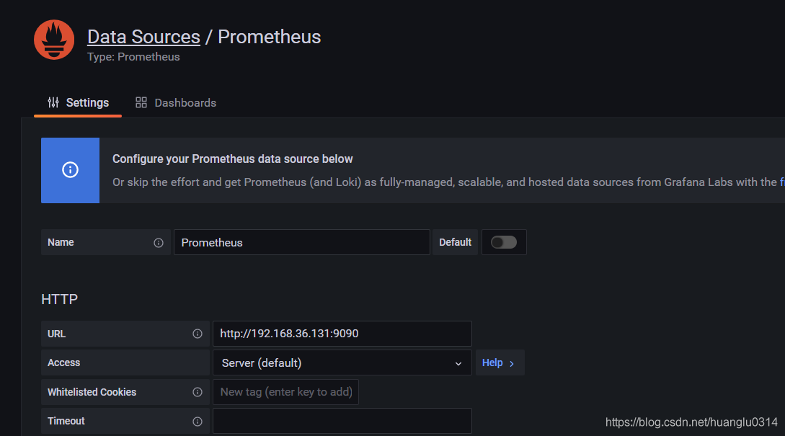785x436 pixels.
Task: Click the Name input field
Action: 301,242
